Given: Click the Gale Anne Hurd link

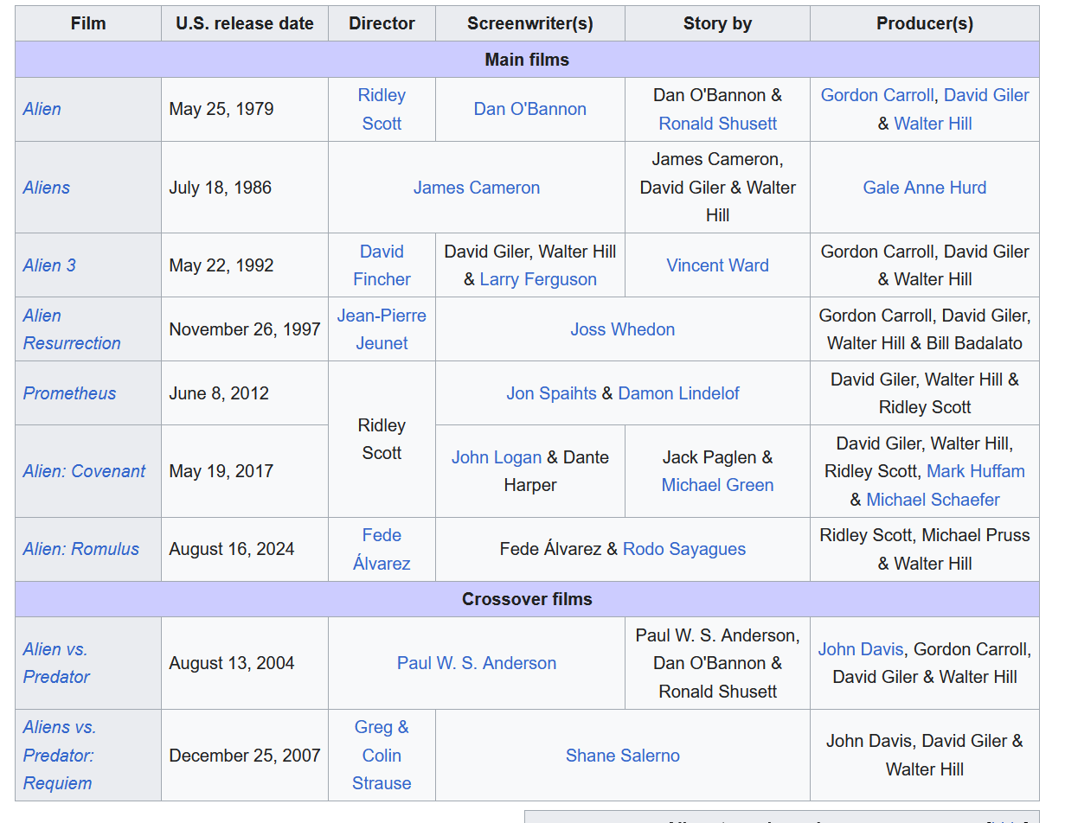Looking at the screenshot, I should tap(924, 188).
